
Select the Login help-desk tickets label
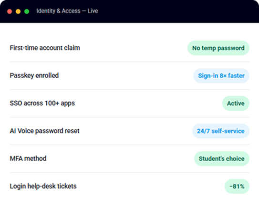[43, 186]
